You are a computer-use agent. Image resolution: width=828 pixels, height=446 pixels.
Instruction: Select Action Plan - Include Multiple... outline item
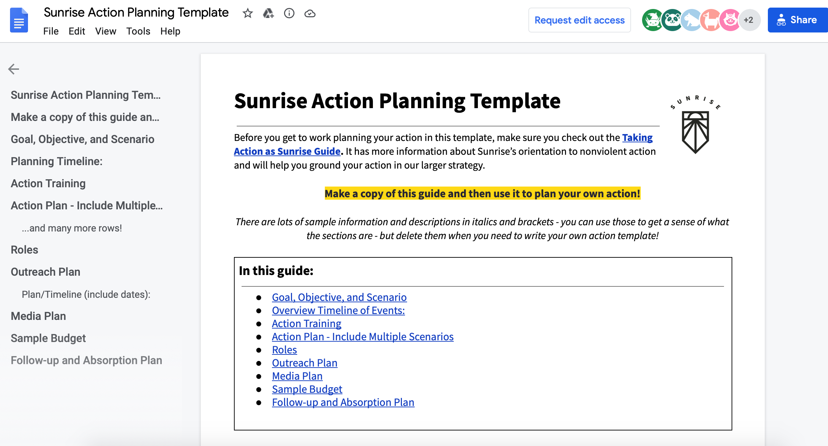click(x=87, y=206)
